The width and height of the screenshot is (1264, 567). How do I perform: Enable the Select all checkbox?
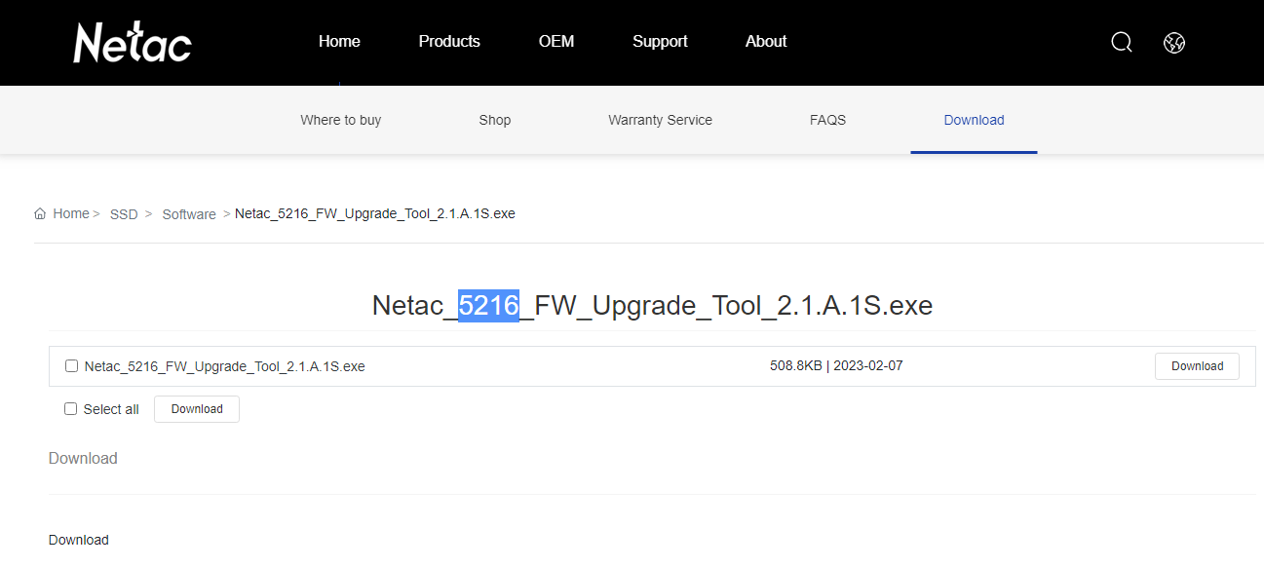point(70,408)
